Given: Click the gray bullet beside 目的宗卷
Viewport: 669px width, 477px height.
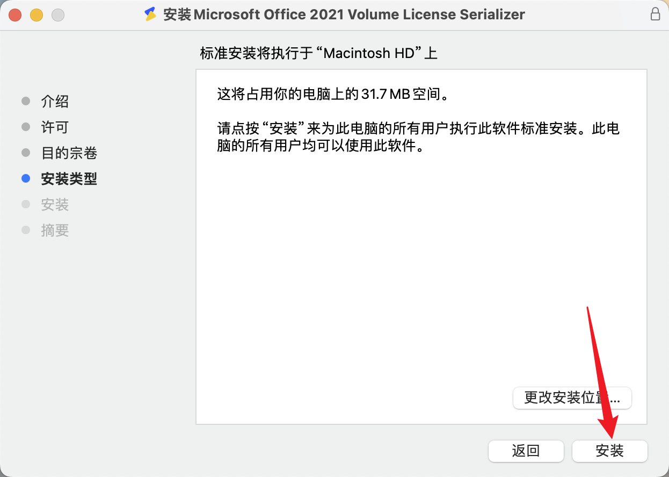Looking at the screenshot, I should tap(26, 153).
